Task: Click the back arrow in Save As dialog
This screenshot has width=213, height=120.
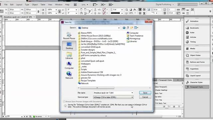Action: click(124, 28)
